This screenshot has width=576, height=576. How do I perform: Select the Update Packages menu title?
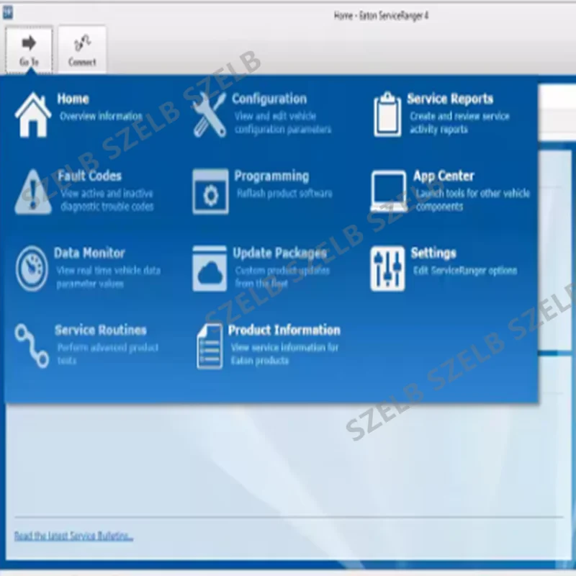279,253
